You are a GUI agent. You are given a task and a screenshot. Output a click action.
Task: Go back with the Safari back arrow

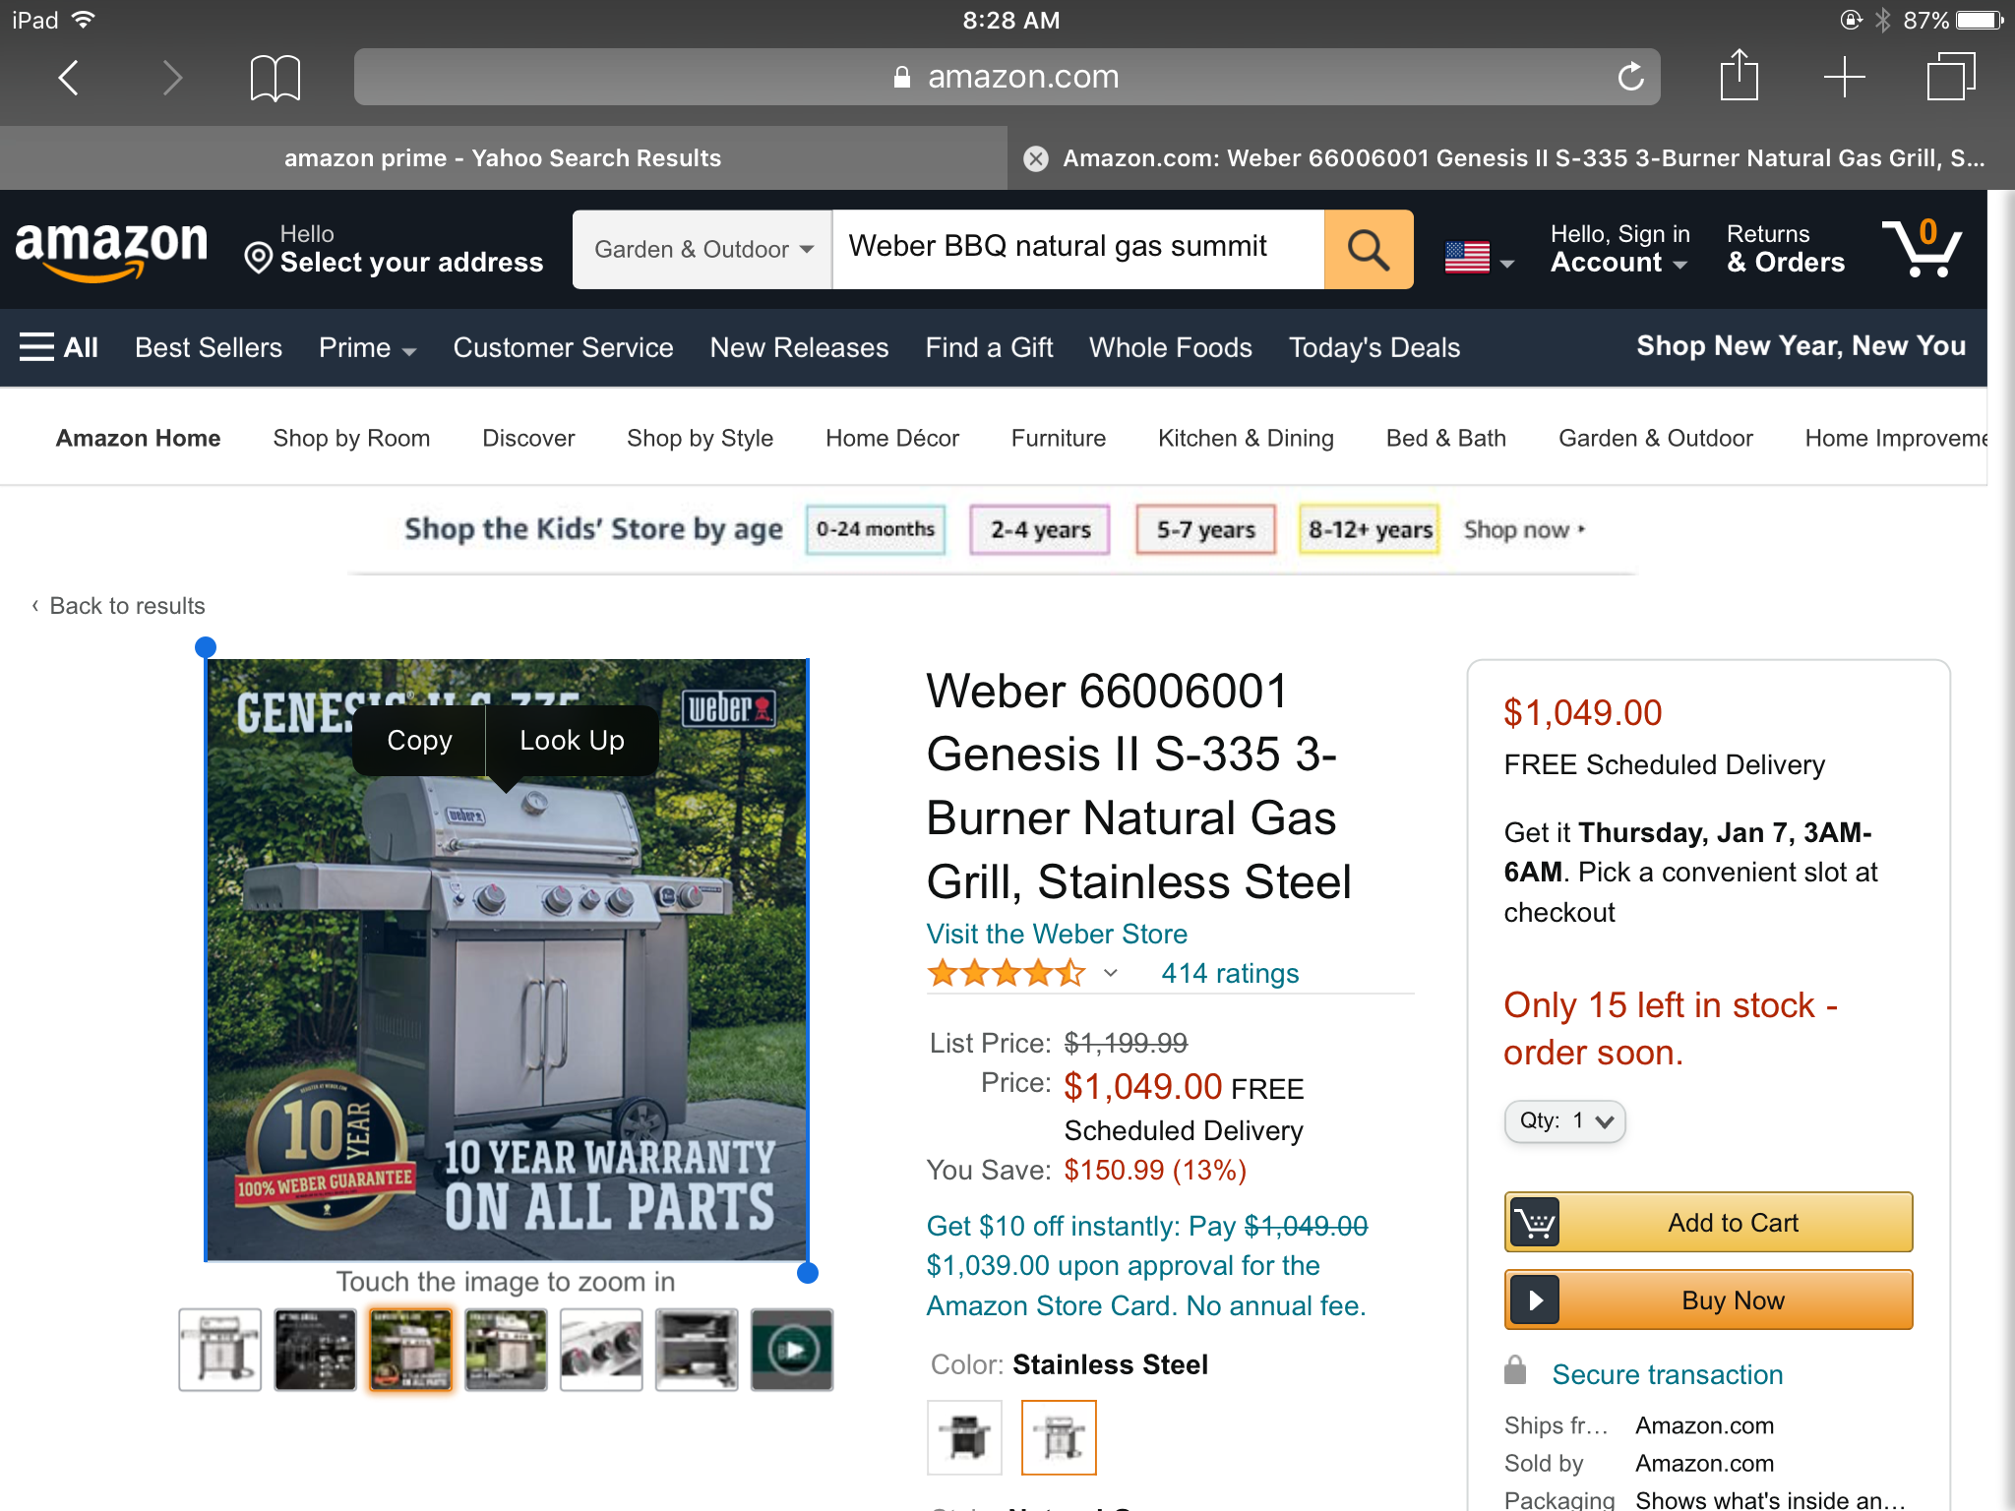[68, 77]
